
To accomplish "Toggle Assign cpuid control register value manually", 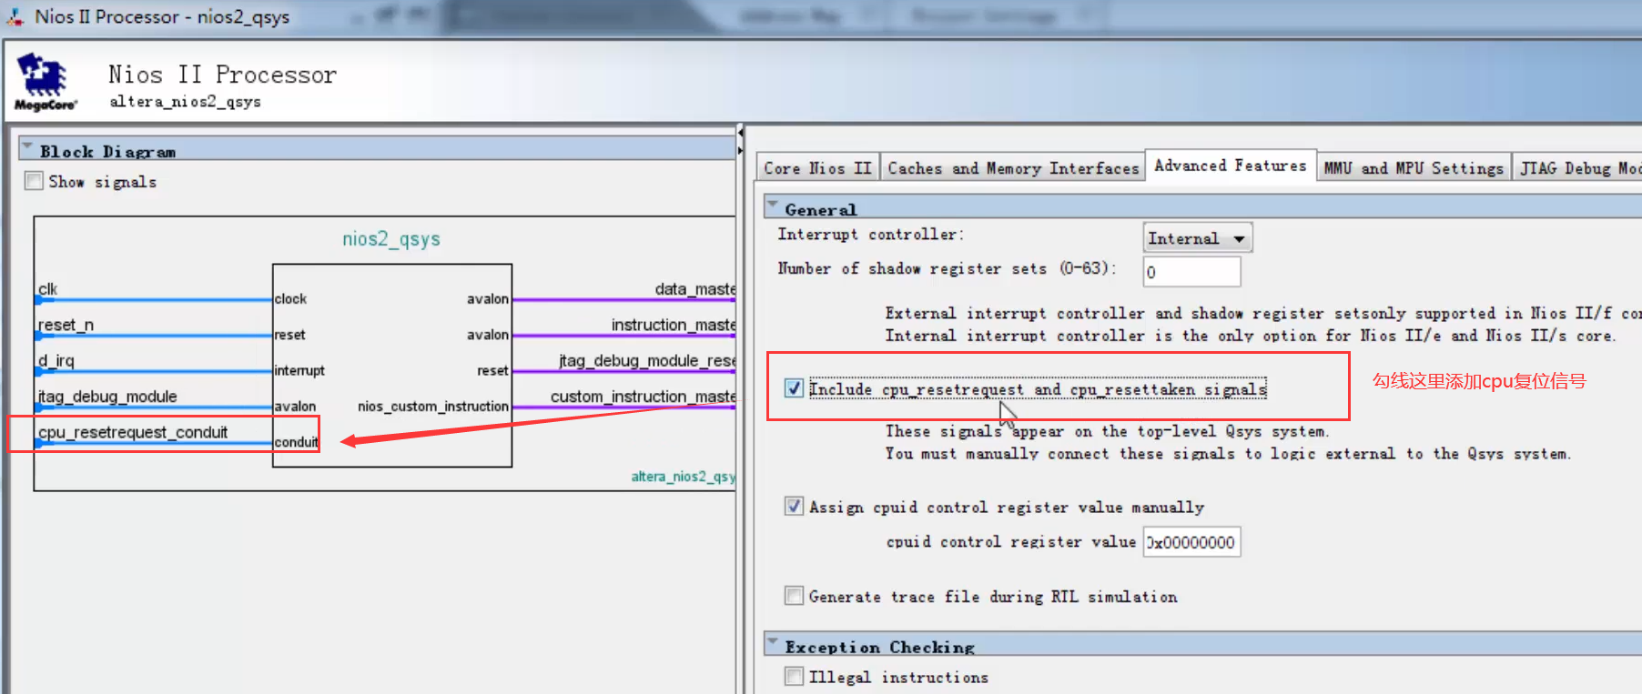I will (794, 507).
